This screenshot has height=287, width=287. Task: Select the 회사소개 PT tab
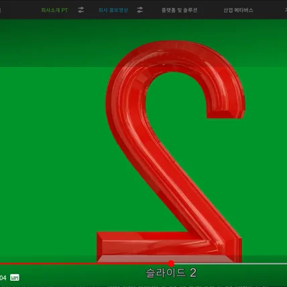click(54, 10)
